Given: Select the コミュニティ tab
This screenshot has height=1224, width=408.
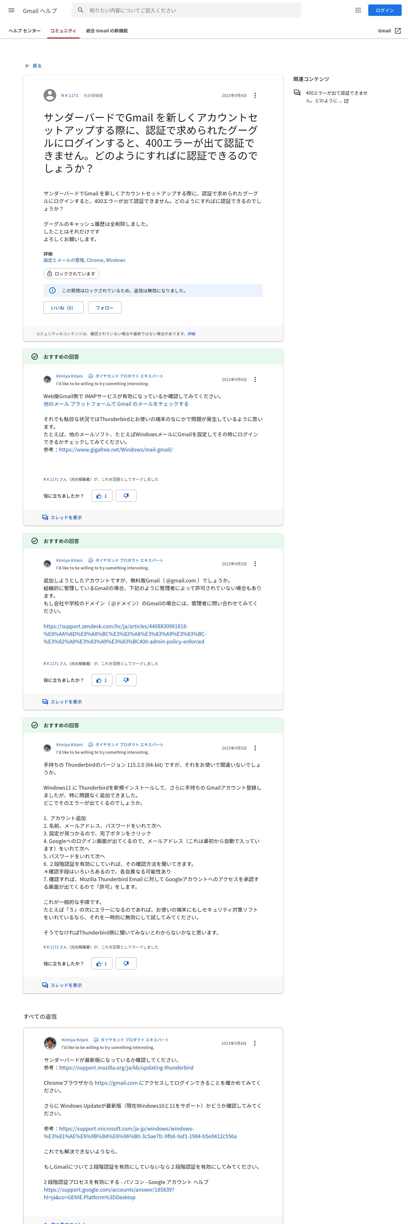Looking at the screenshot, I should click(x=63, y=31).
